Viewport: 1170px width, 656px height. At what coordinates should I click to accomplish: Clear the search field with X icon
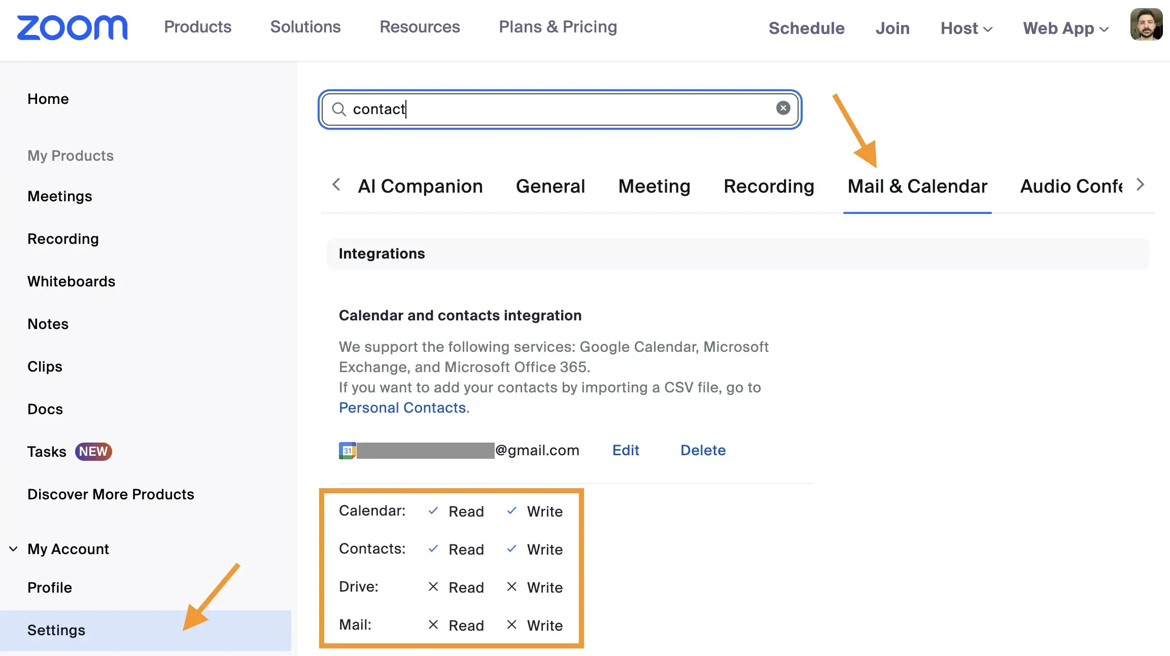coord(783,108)
